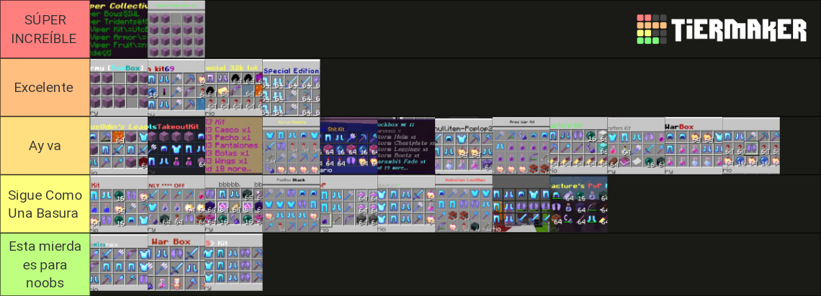
Task: Click the Special Edition title text
Action: (292, 70)
